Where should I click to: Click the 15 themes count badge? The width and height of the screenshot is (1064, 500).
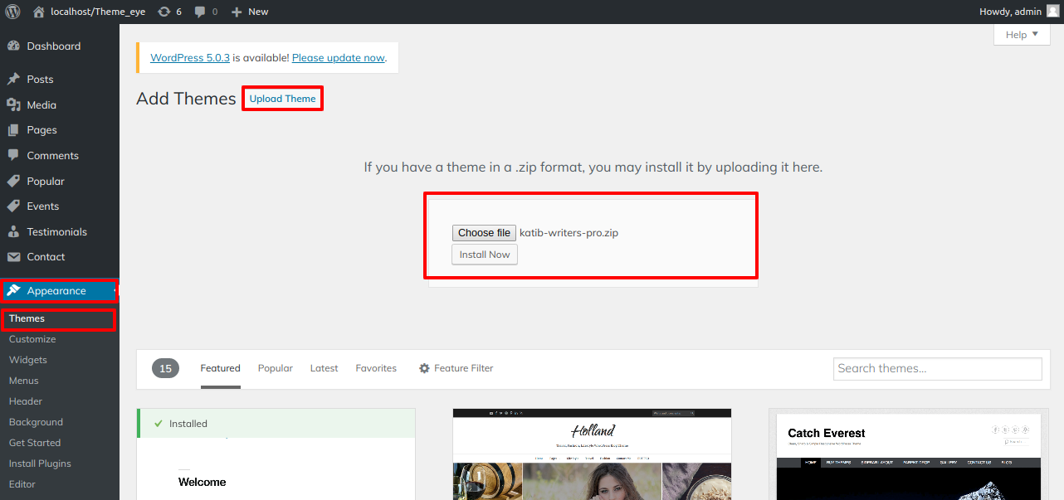(x=165, y=368)
